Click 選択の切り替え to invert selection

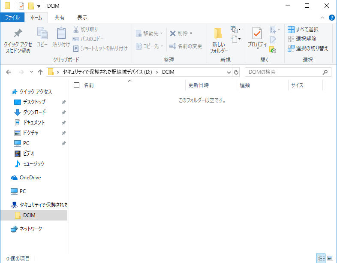[x=307, y=48]
